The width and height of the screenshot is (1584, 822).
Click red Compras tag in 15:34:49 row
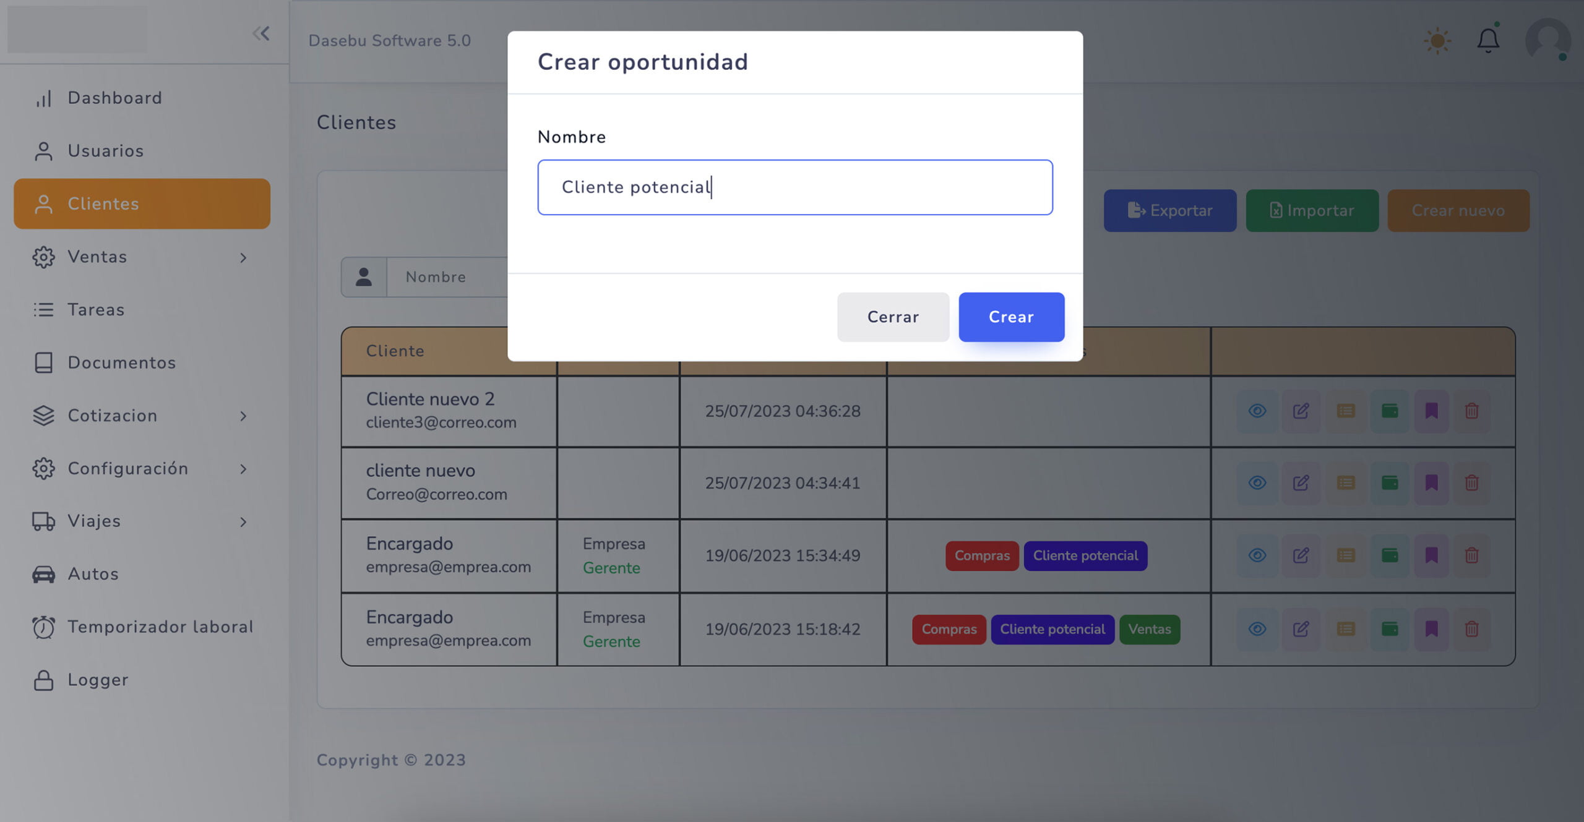pyautogui.click(x=981, y=555)
